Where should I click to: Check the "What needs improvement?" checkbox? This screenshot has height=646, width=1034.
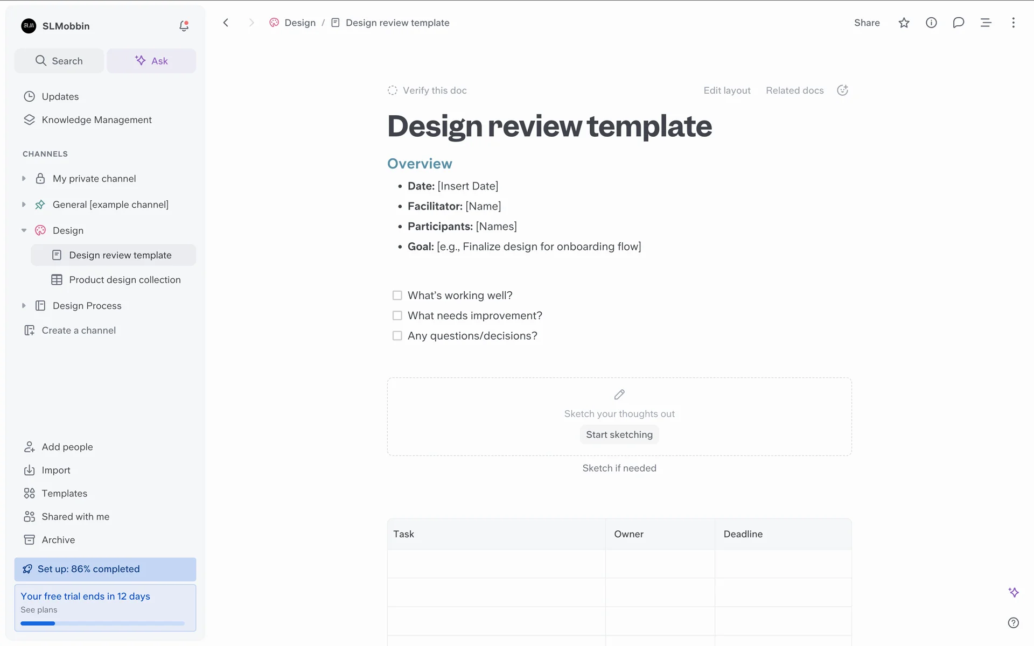(397, 315)
